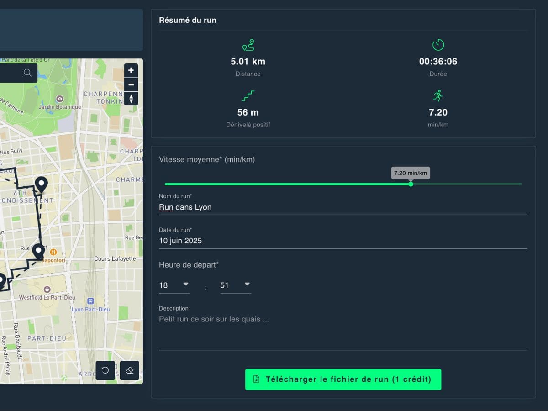Open the Date du run field
This screenshot has width=548, height=411.
click(x=343, y=241)
